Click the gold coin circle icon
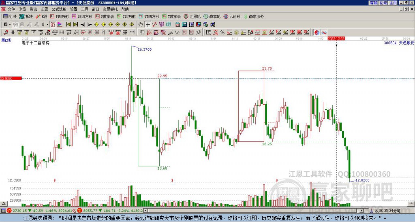Image resolution: width=415 pixels, height=222 pixels. [236, 32]
